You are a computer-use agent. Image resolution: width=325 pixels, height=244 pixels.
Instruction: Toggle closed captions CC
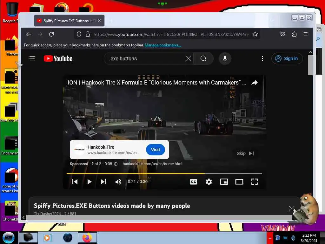coord(194,182)
